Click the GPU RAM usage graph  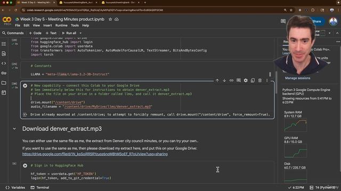[x=295, y=151]
